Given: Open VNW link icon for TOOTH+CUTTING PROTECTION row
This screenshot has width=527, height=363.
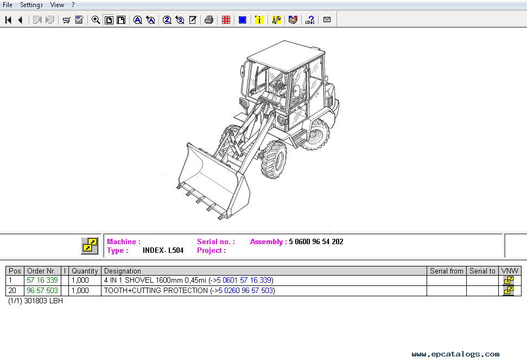Looking at the screenshot, I should click(509, 290).
